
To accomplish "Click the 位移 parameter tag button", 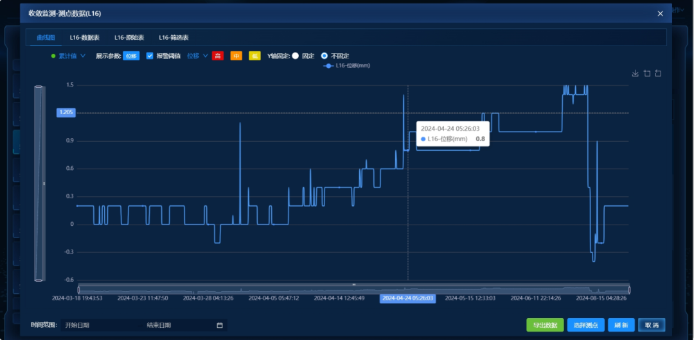I will [131, 56].
